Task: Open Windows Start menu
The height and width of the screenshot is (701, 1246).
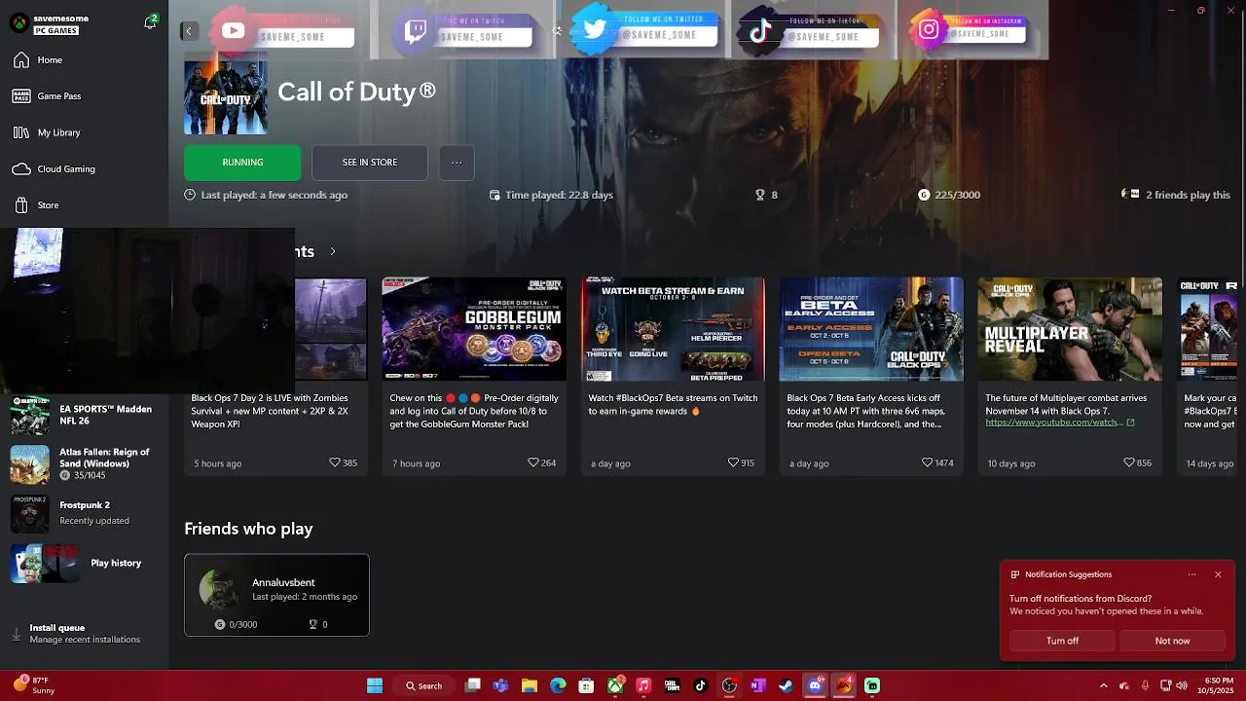Action: tap(375, 685)
